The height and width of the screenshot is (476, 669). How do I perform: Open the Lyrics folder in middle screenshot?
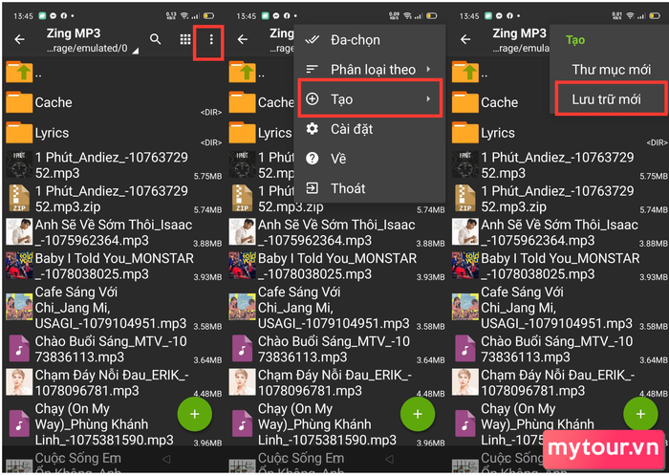coord(261,133)
